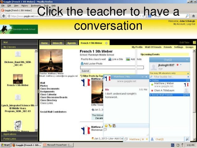
Task: Click the class list scroll-up arrow
Action: (x=36, y=51)
